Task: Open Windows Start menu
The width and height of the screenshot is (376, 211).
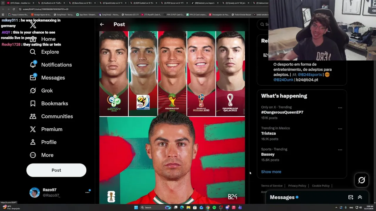Action: coord(136,207)
